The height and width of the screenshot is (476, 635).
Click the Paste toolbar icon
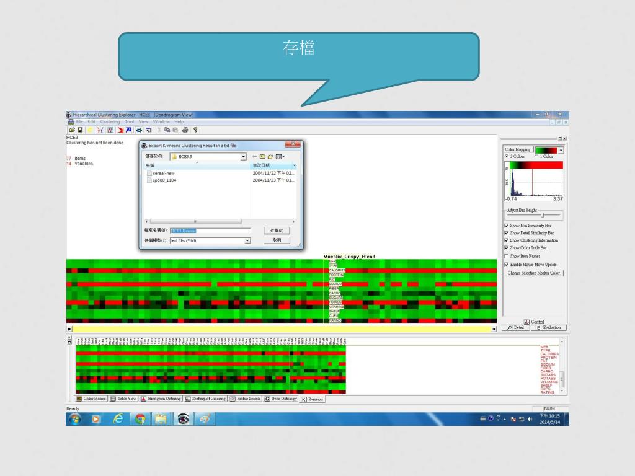click(175, 130)
